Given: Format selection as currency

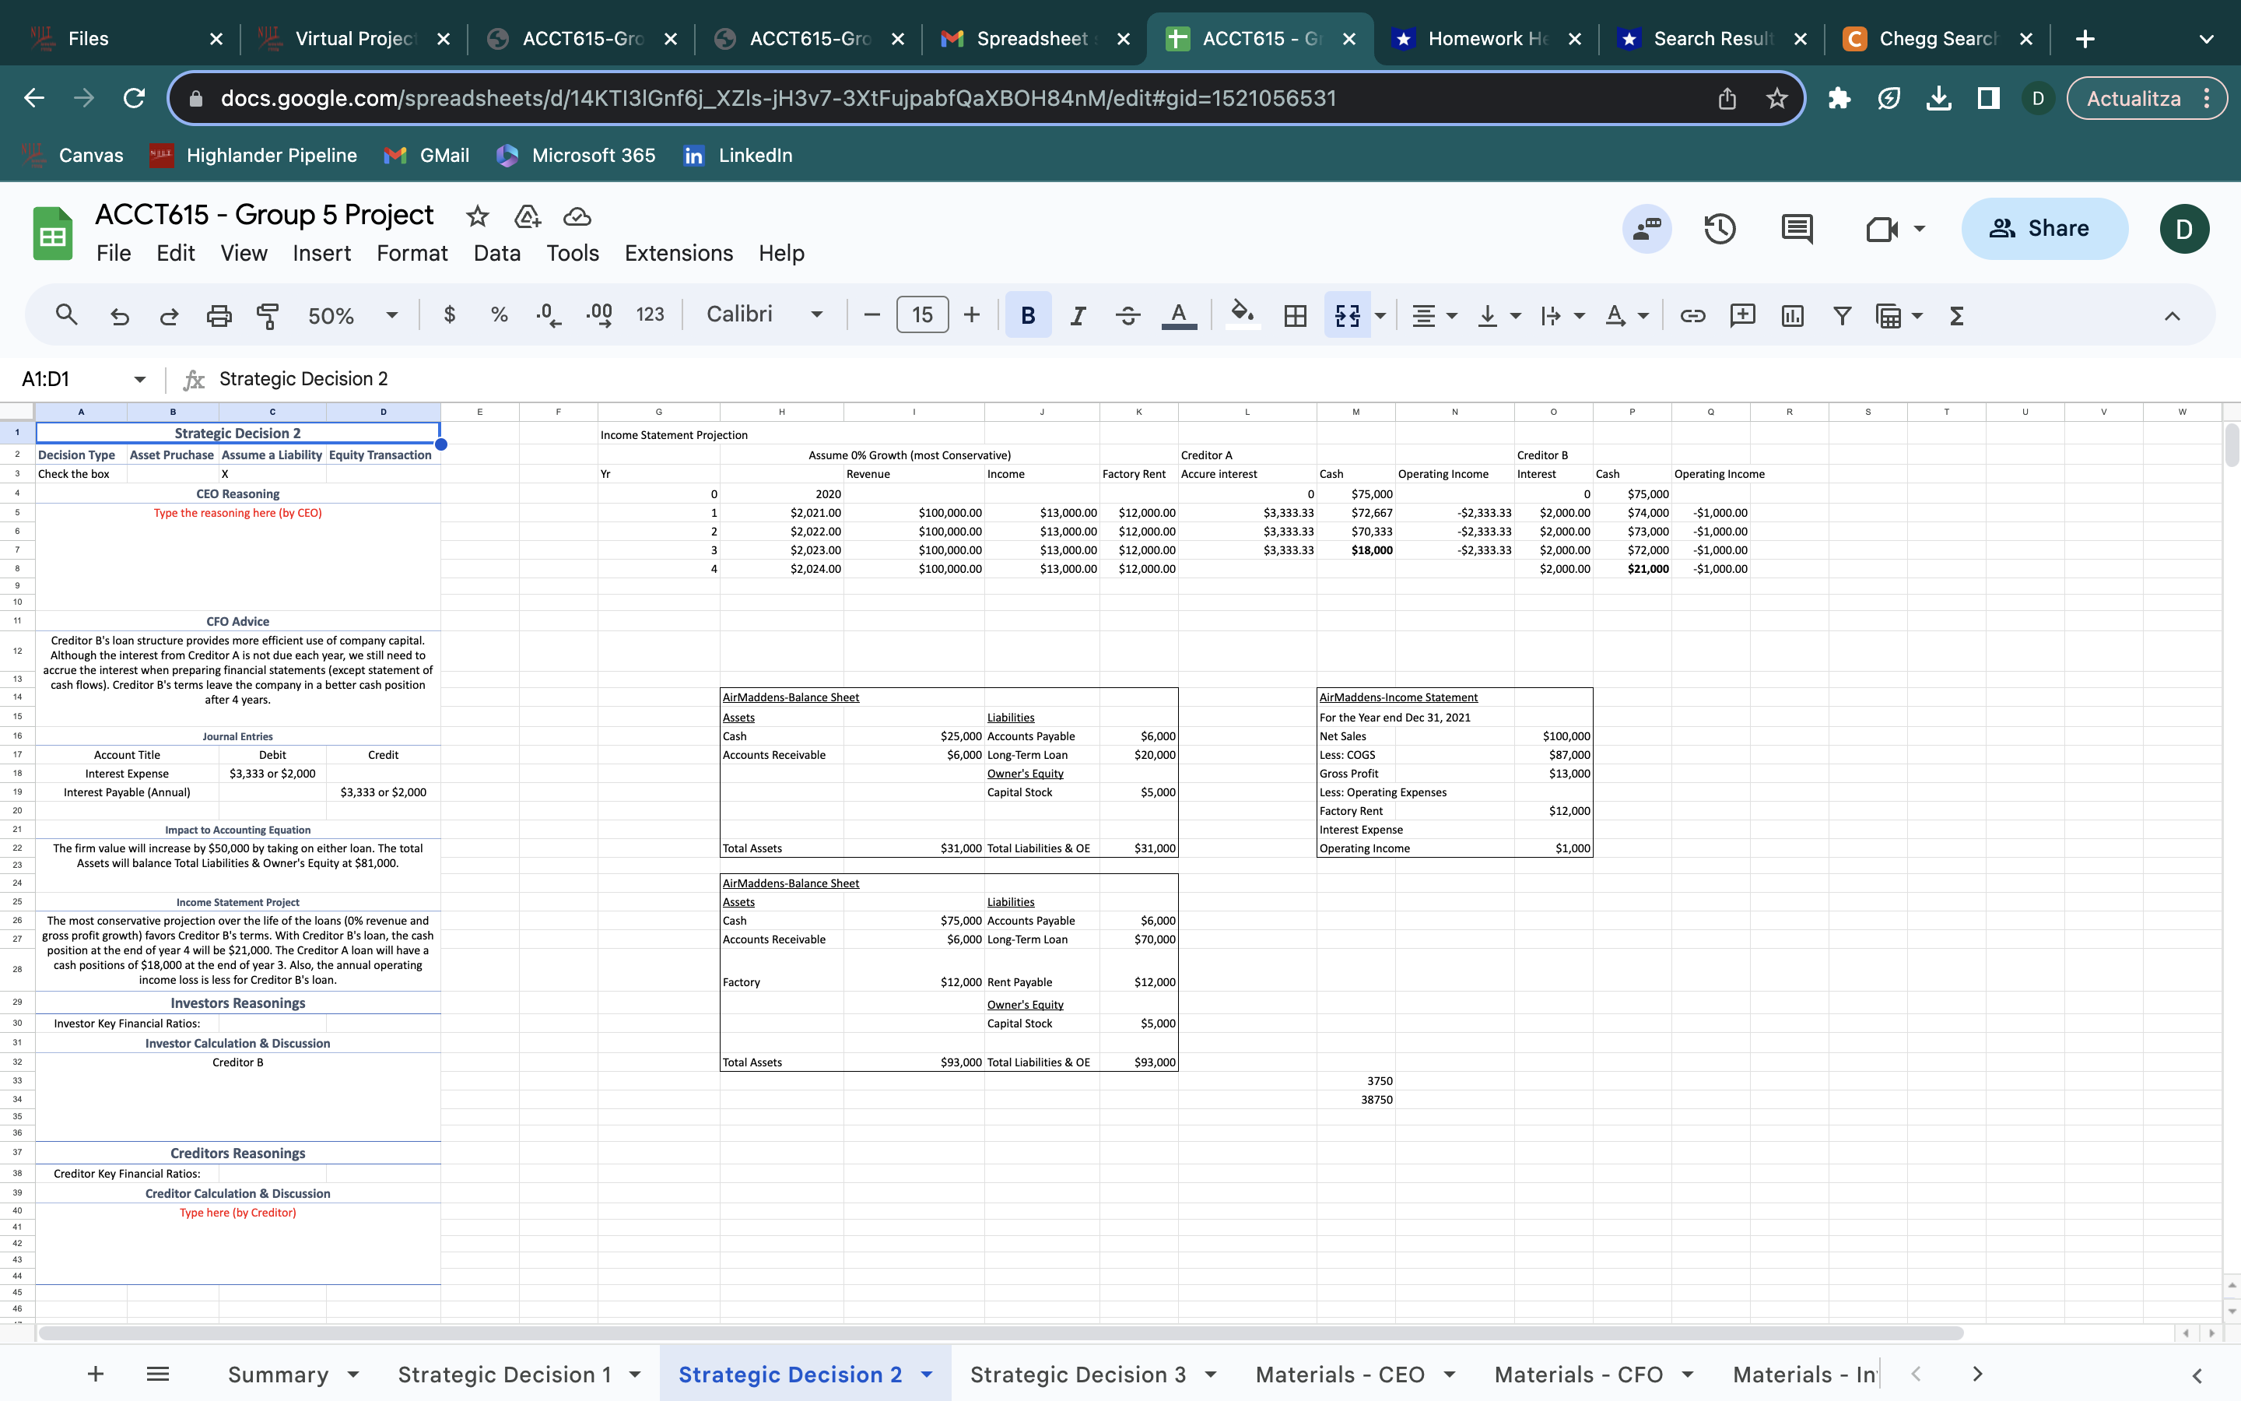Looking at the screenshot, I should click(451, 315).
